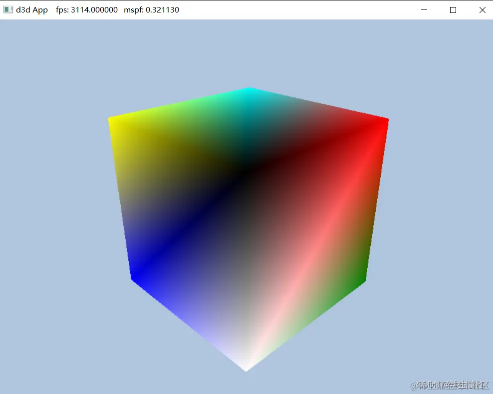Click the rendered colored cube

coord(248,229)
